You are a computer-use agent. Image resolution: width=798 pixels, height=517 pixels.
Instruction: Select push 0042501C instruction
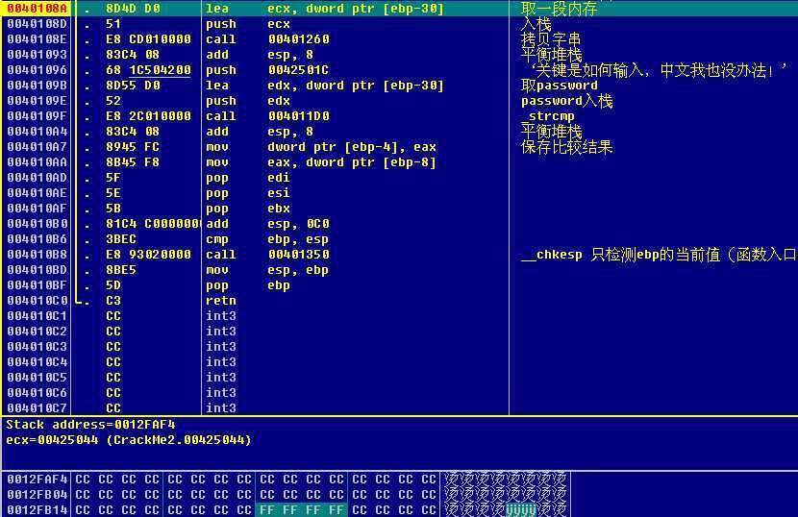click(267, 70)
